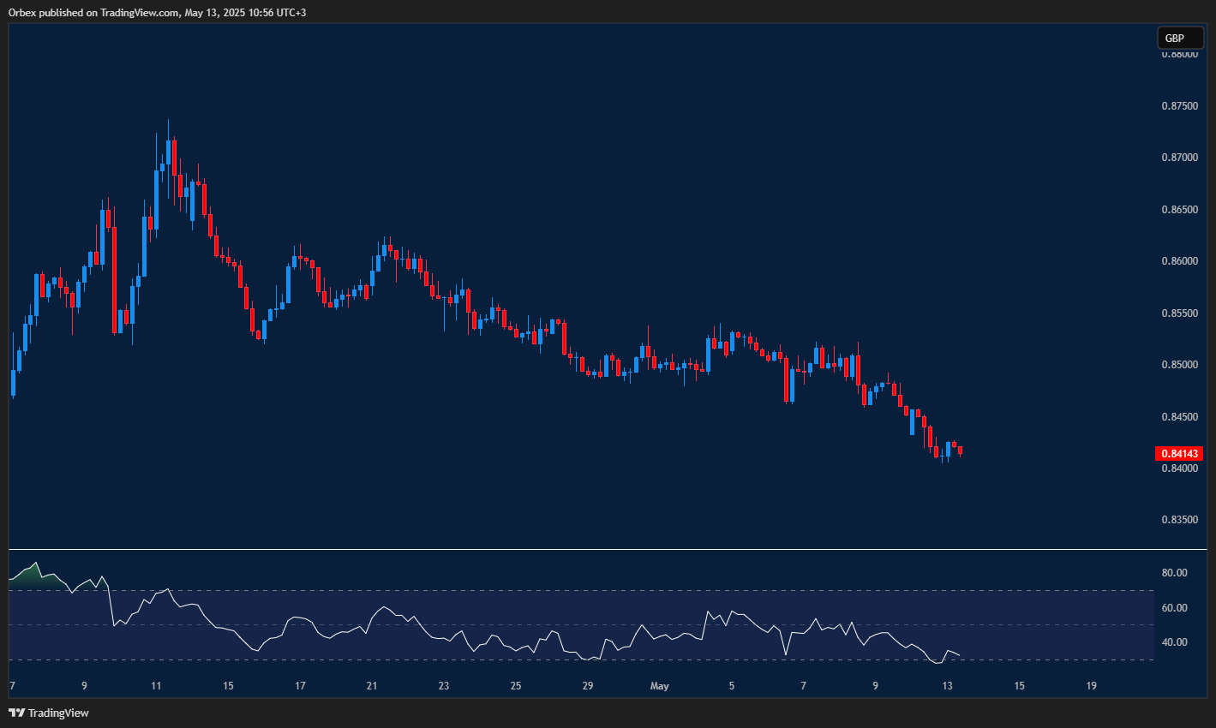Screen dimensions: 1216x728
Task: Click the May label on time axis
Action: point(660,685)
